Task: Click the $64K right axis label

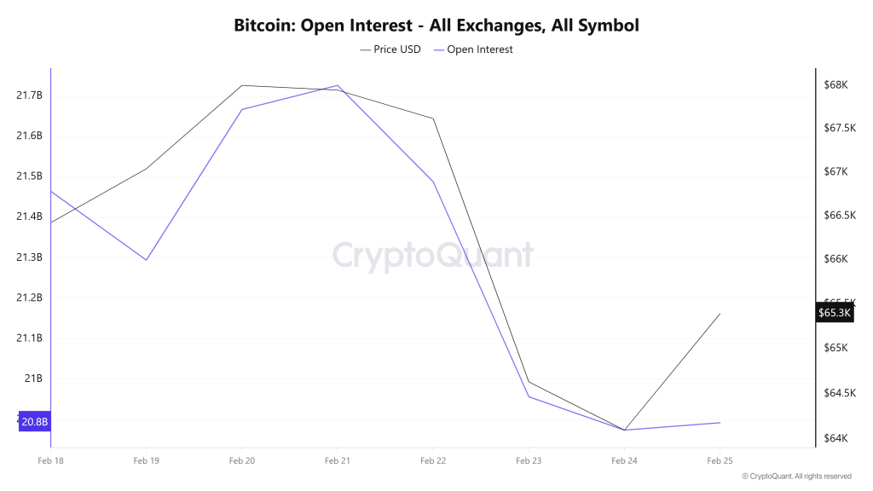Action: pos(835,439)
